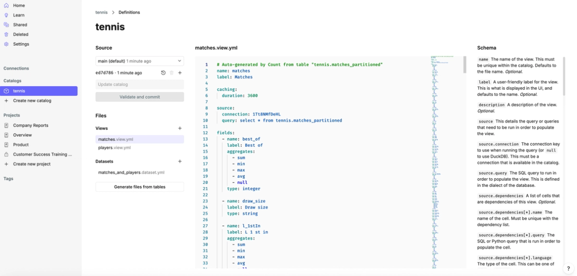The height and width of the screenshot is (276, 577).
Task: Click the plus icon next to commit ed7d786
Action: [180, 73]
